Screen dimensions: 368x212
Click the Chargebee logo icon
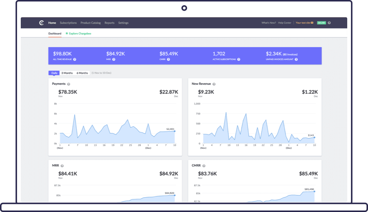tap(42, 23)
